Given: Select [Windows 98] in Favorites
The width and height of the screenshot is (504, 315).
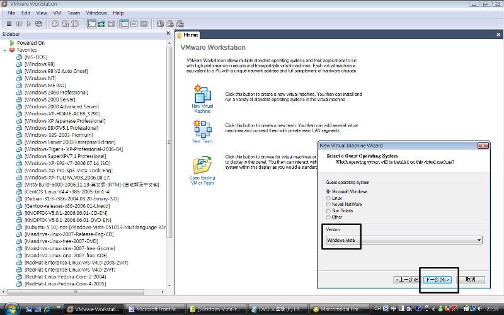Looking at the screenshot, I should (x=40, y=64).
